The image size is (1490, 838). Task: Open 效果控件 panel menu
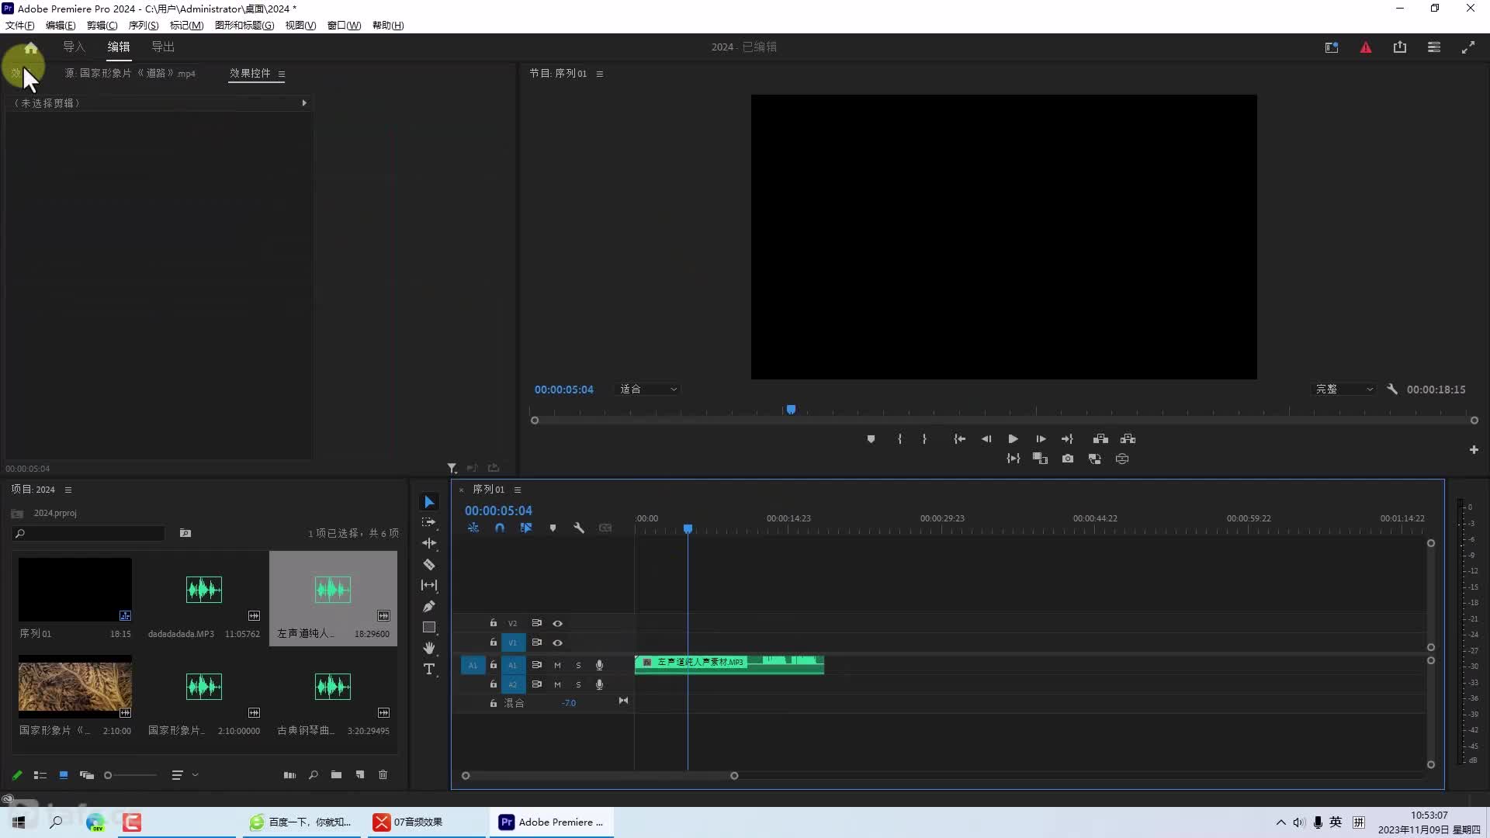point(282,74)
